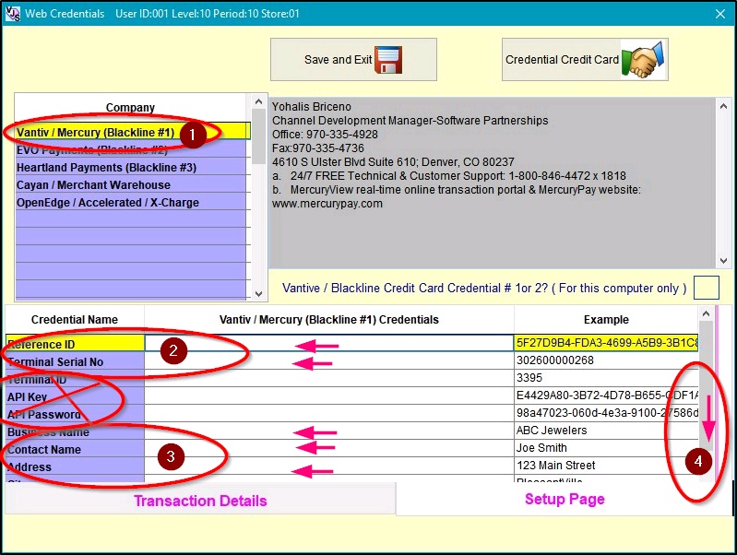Click the Channel Development Manager-Software Partnerships line
737x555 pixels.
410,120
